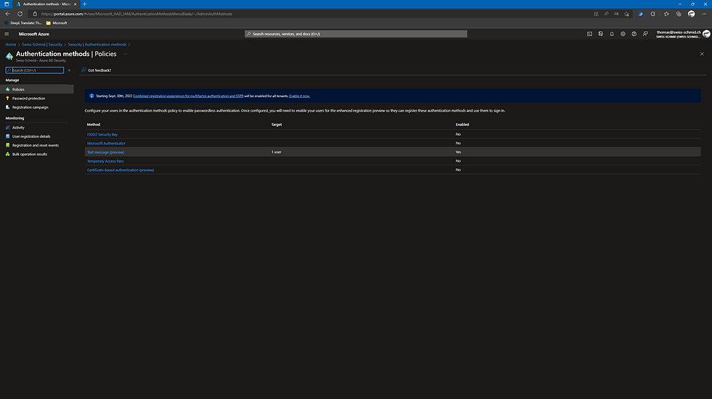Image resolution: width=712 pixels, height=399 pixels.
Task: Click the Azure header feedback icon
Action: pos(645,34)
